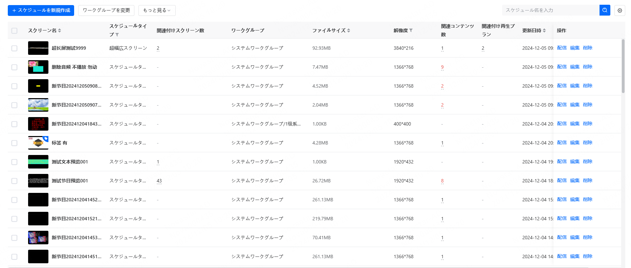Sort by ファイルサイズ column arrows

click(x=349, y=30)
